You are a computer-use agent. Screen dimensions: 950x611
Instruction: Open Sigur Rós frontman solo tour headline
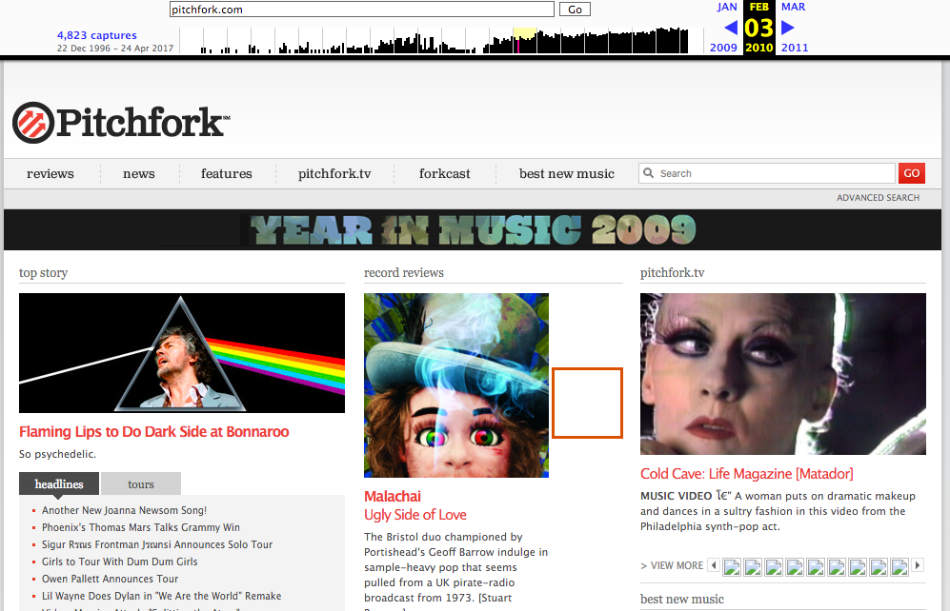(x=157, y=544)
